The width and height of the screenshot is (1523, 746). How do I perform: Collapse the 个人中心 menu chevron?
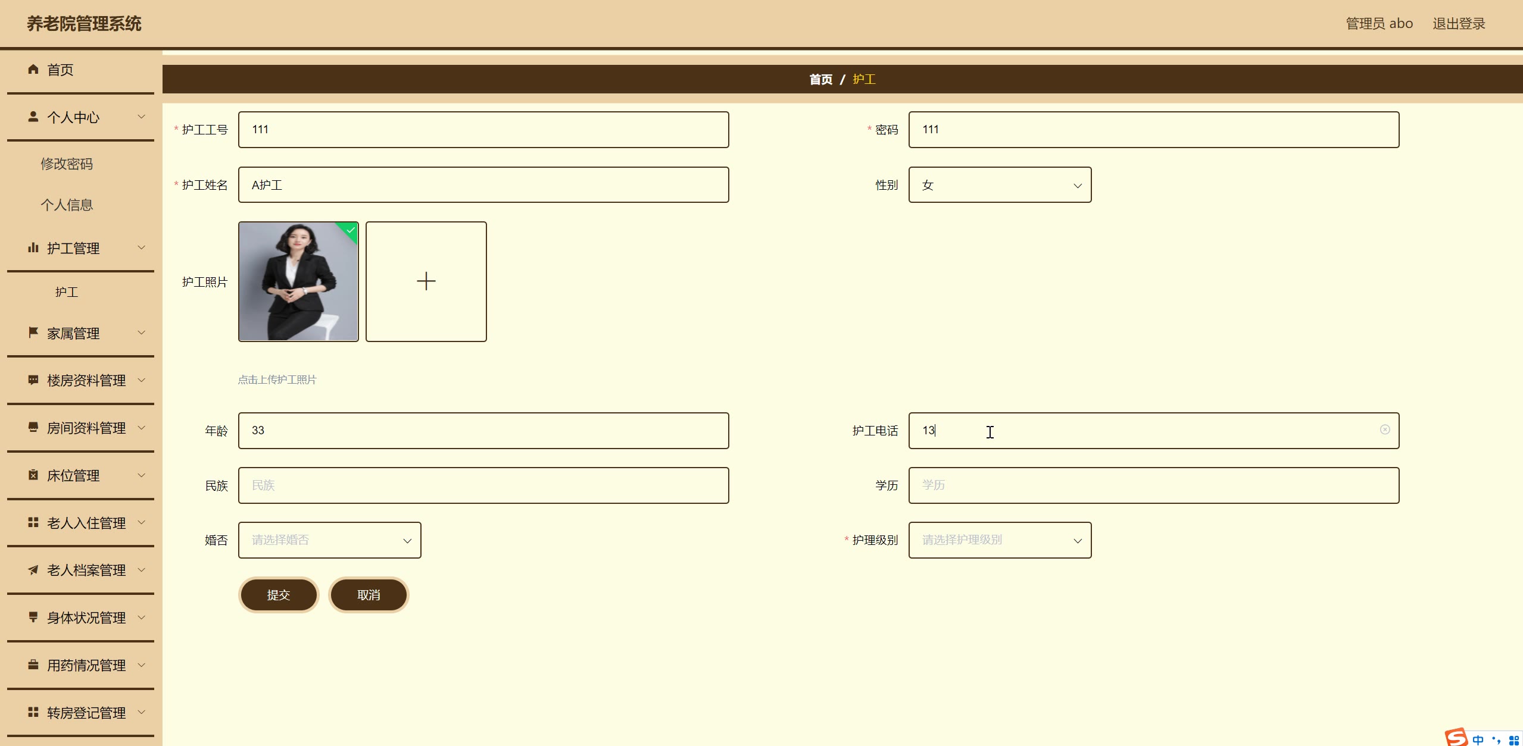pos(142,117)
